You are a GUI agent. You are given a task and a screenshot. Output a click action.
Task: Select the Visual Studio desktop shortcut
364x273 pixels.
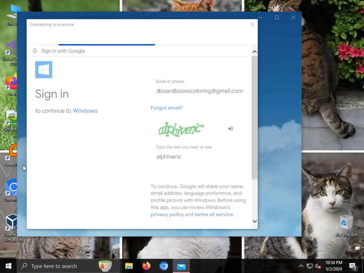(x=9, y=53)
